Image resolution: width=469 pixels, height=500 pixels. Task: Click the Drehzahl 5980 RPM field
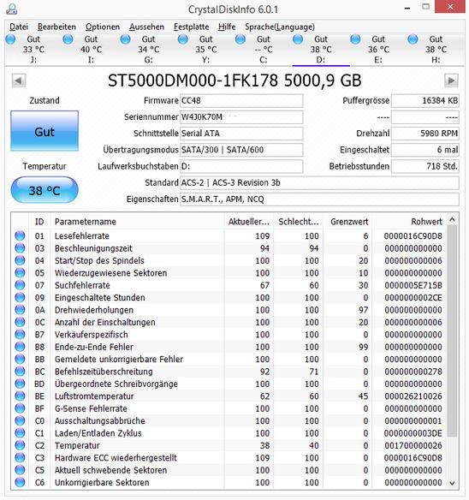(x=425, y=134)
